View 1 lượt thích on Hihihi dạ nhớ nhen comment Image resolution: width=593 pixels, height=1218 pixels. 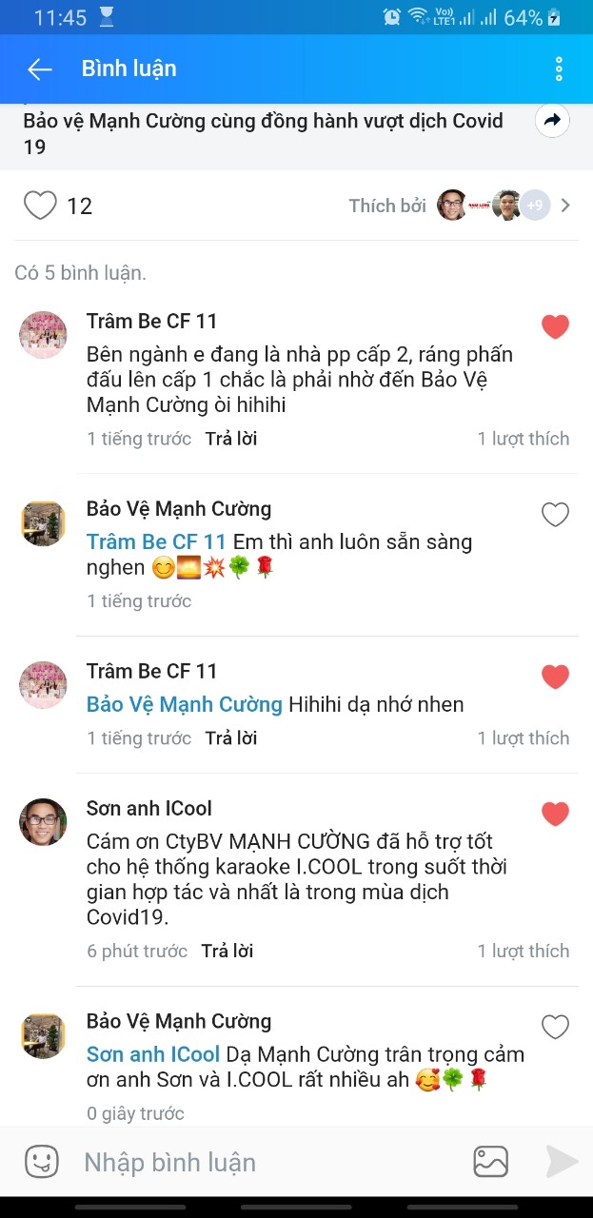tap(524, 737)
